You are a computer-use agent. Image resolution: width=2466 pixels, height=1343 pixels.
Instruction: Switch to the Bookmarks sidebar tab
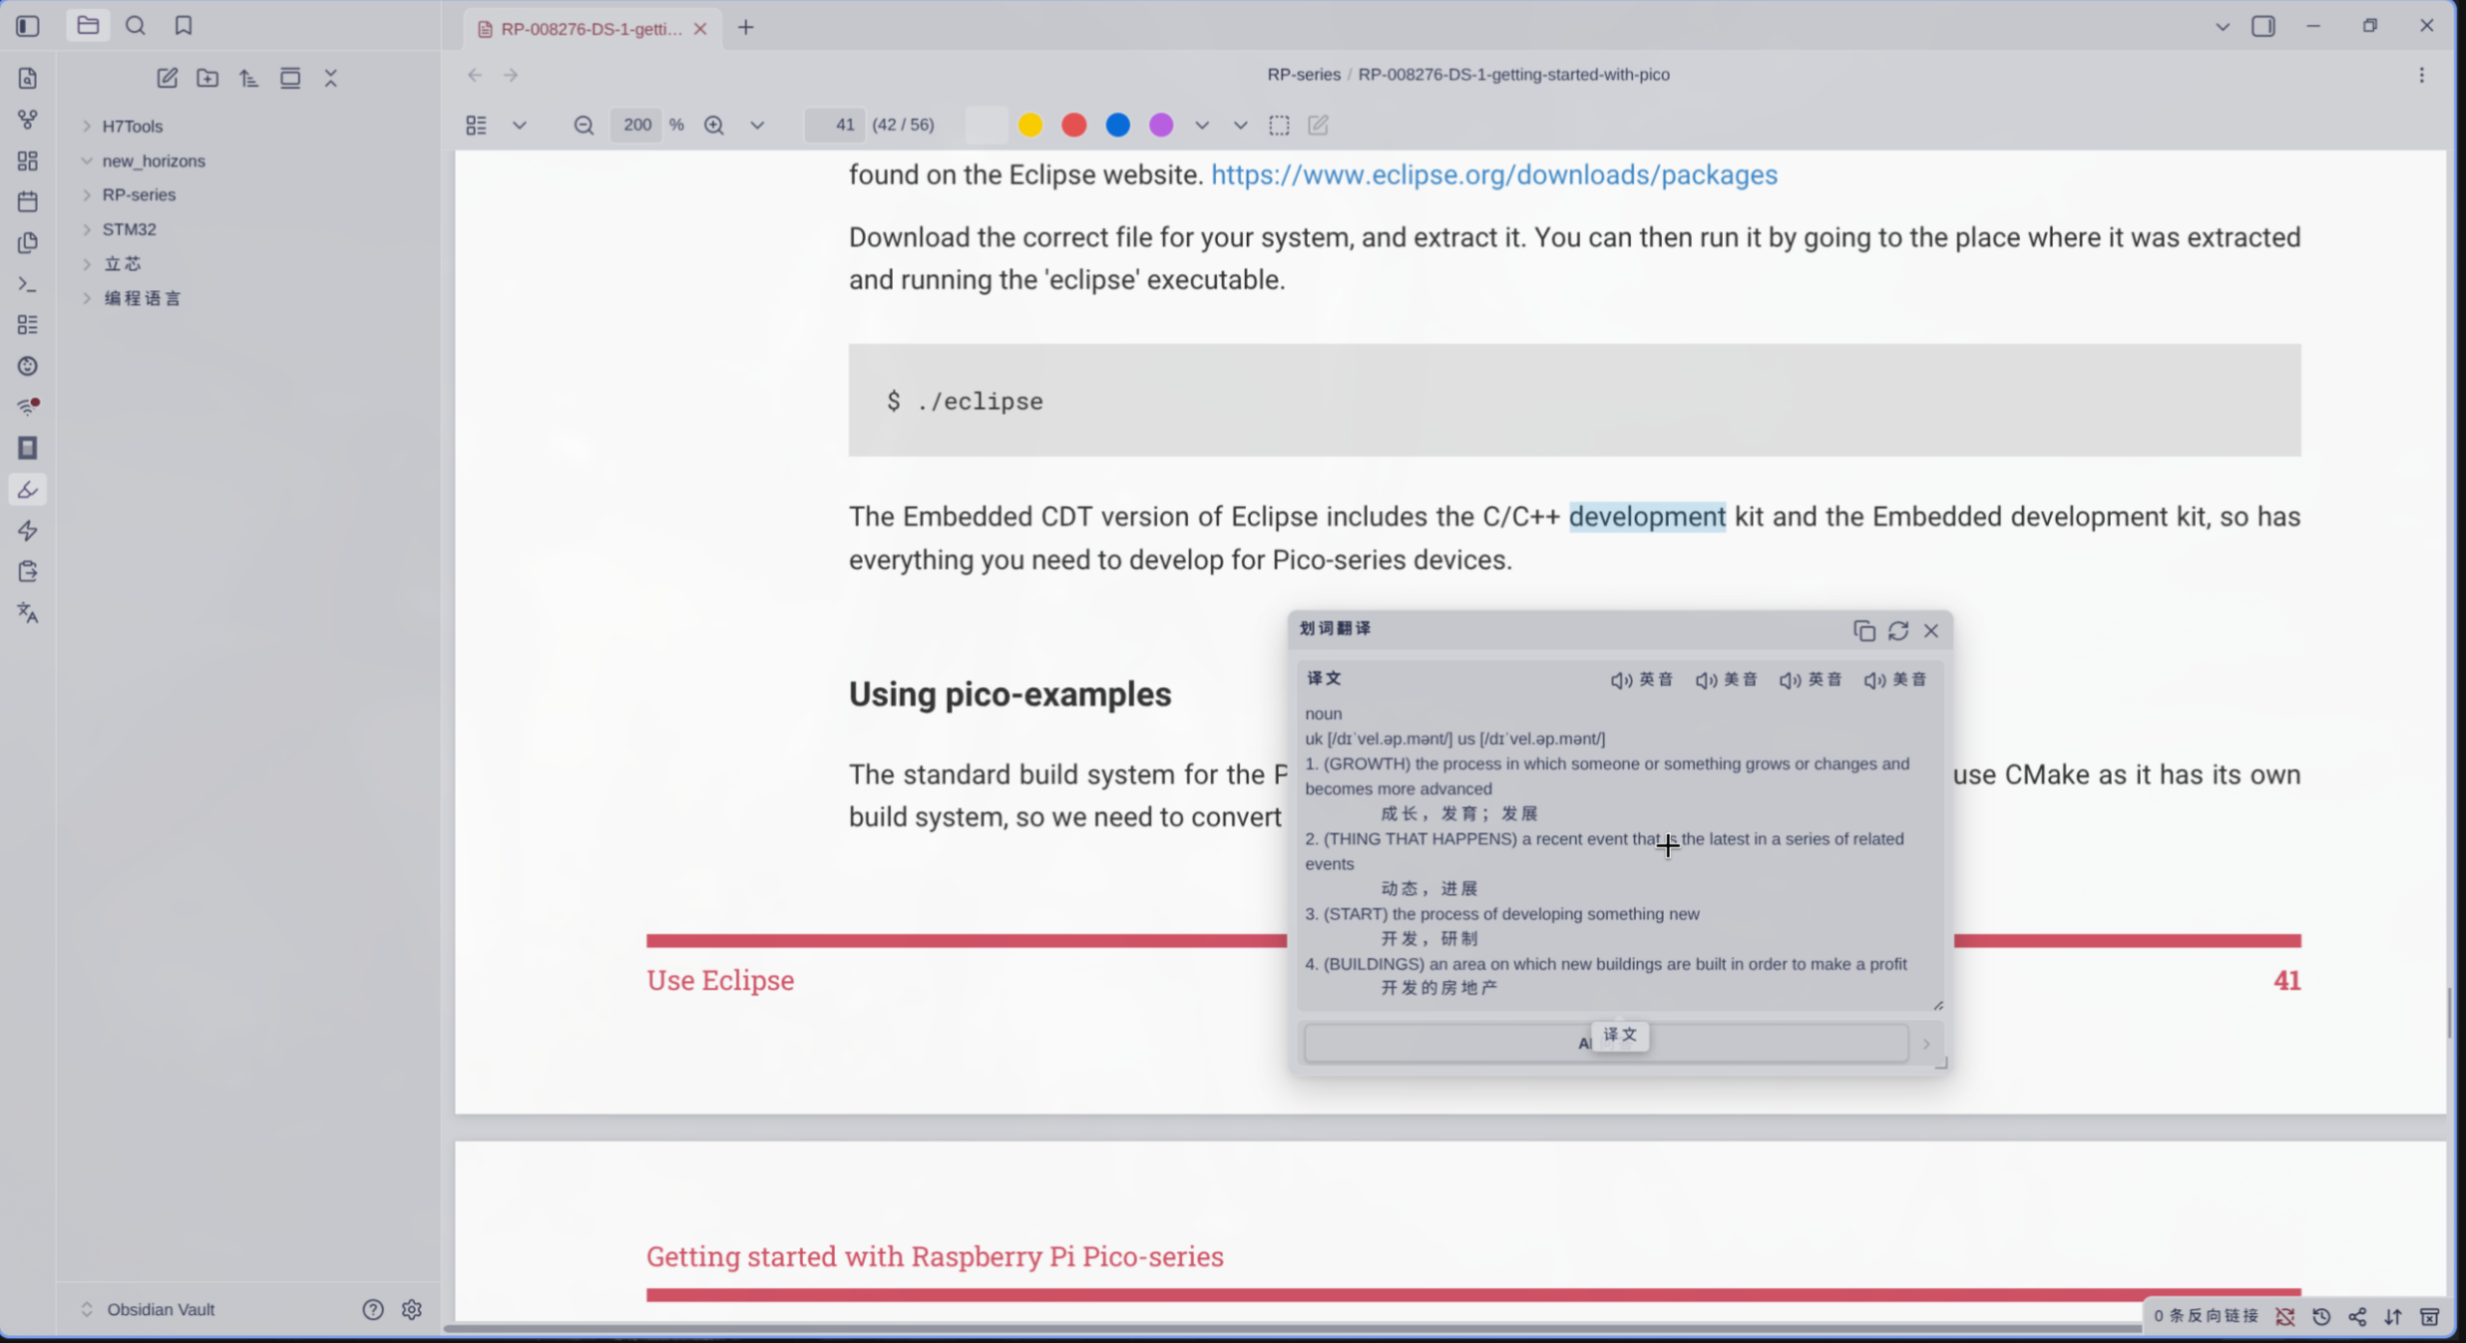pyautogui.click(x=184, y=26)
